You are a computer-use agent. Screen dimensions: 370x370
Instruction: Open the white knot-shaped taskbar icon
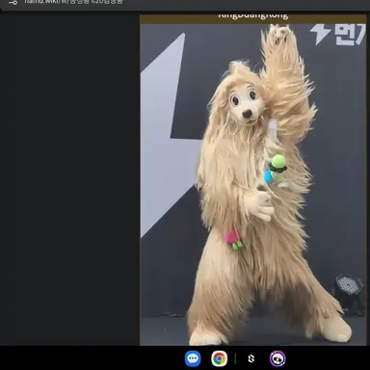point(251,358)
